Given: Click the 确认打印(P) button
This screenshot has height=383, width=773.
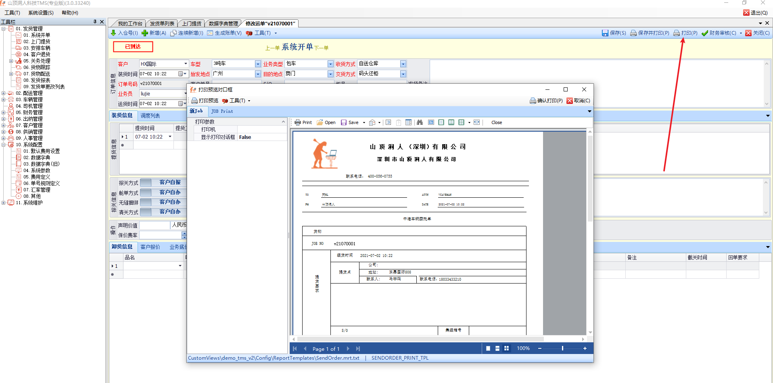Looking at the screenshot, I should pyautogui.click(x=546, y=101).
